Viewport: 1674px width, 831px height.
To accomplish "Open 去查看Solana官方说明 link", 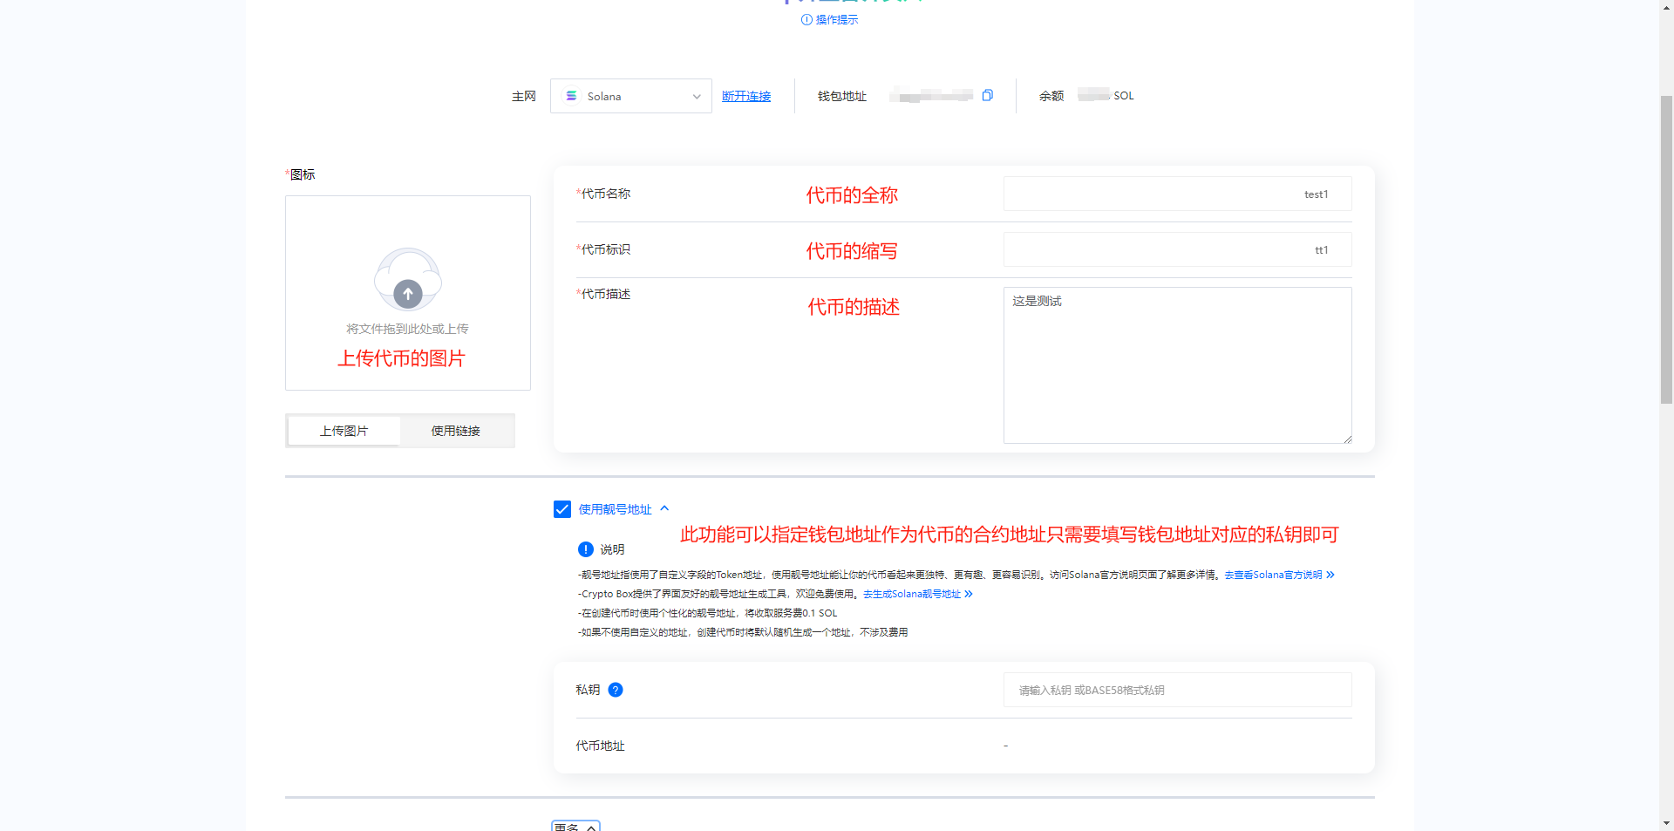I will point(1279,575).
